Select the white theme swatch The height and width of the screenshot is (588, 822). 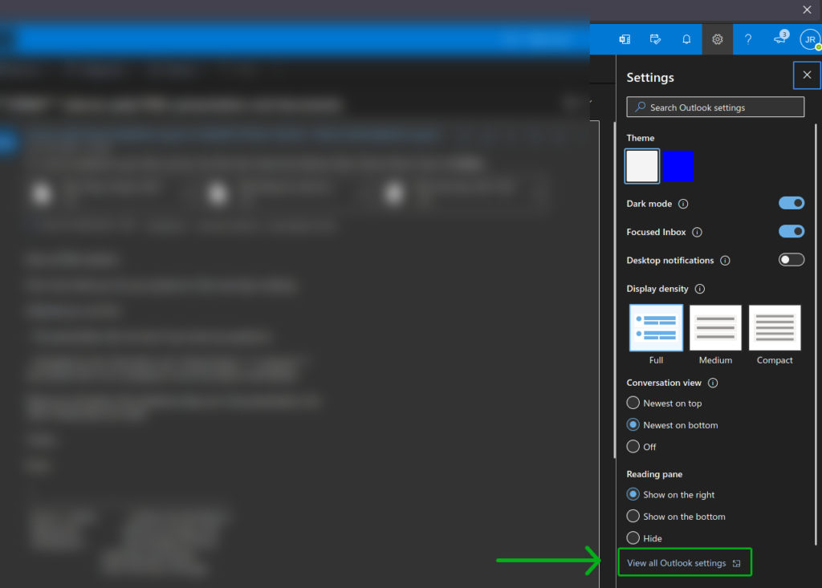pyautogui.click(x=641, y=166)
